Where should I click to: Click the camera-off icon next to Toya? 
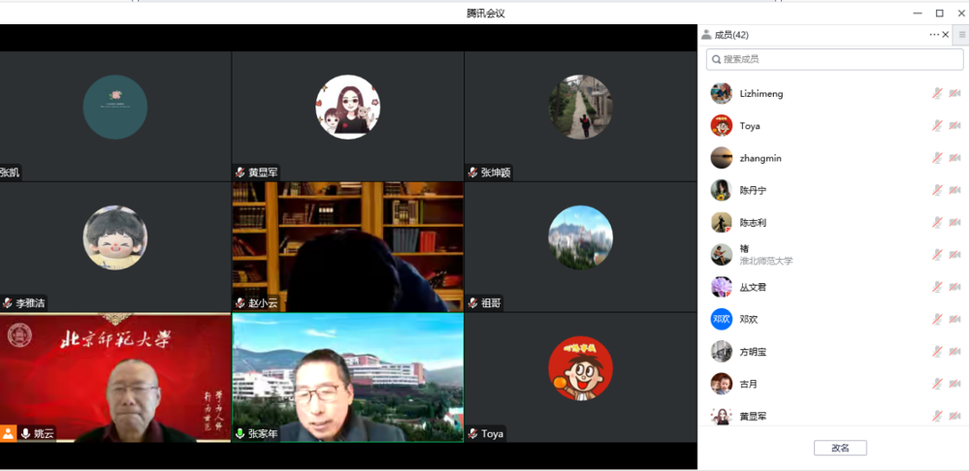pyautogui.click(x=954, y=126)
